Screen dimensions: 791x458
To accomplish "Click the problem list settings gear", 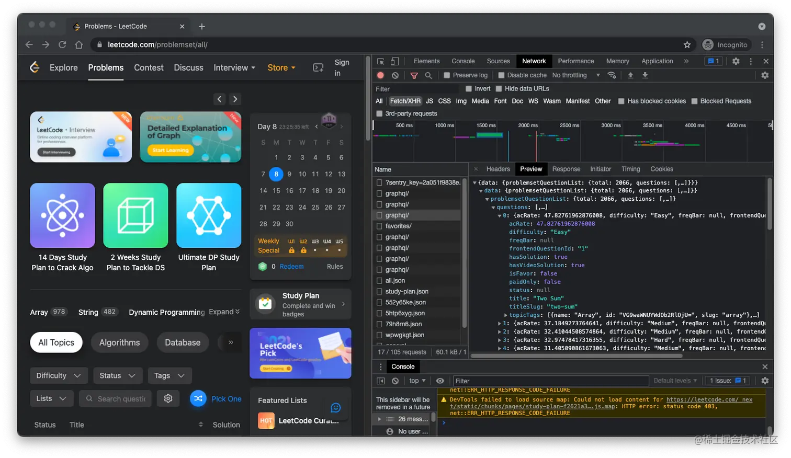I will (168, 398).
